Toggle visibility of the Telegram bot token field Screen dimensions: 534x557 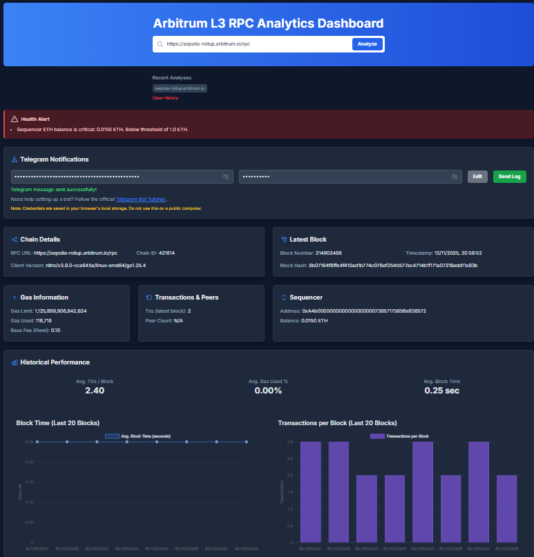(226, 177)
